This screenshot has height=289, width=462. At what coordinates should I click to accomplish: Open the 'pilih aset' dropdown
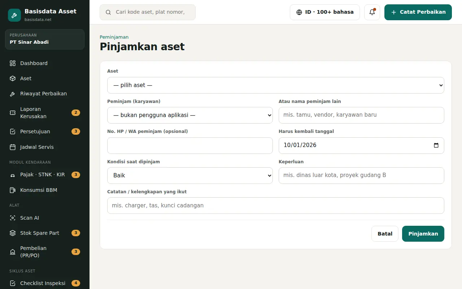[x=276, y=85]
